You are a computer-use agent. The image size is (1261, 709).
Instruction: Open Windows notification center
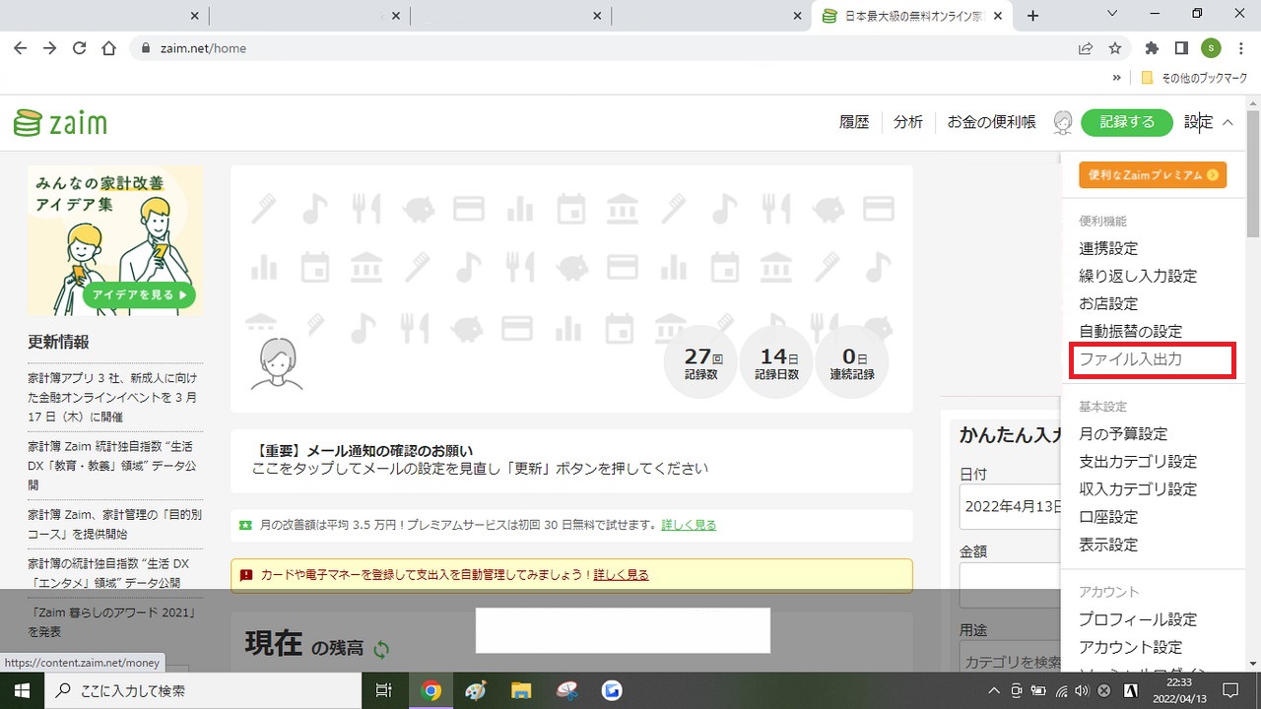click(1229, 690)
